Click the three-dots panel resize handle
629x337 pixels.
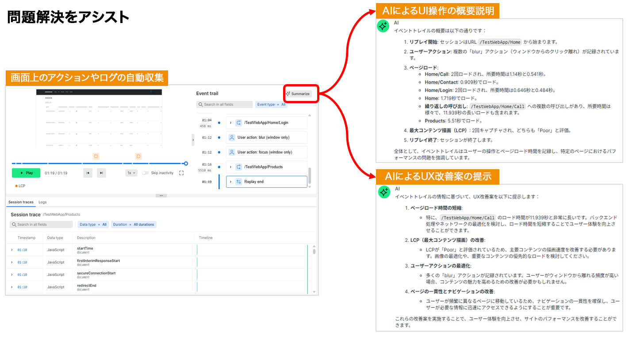coord(161,195)
